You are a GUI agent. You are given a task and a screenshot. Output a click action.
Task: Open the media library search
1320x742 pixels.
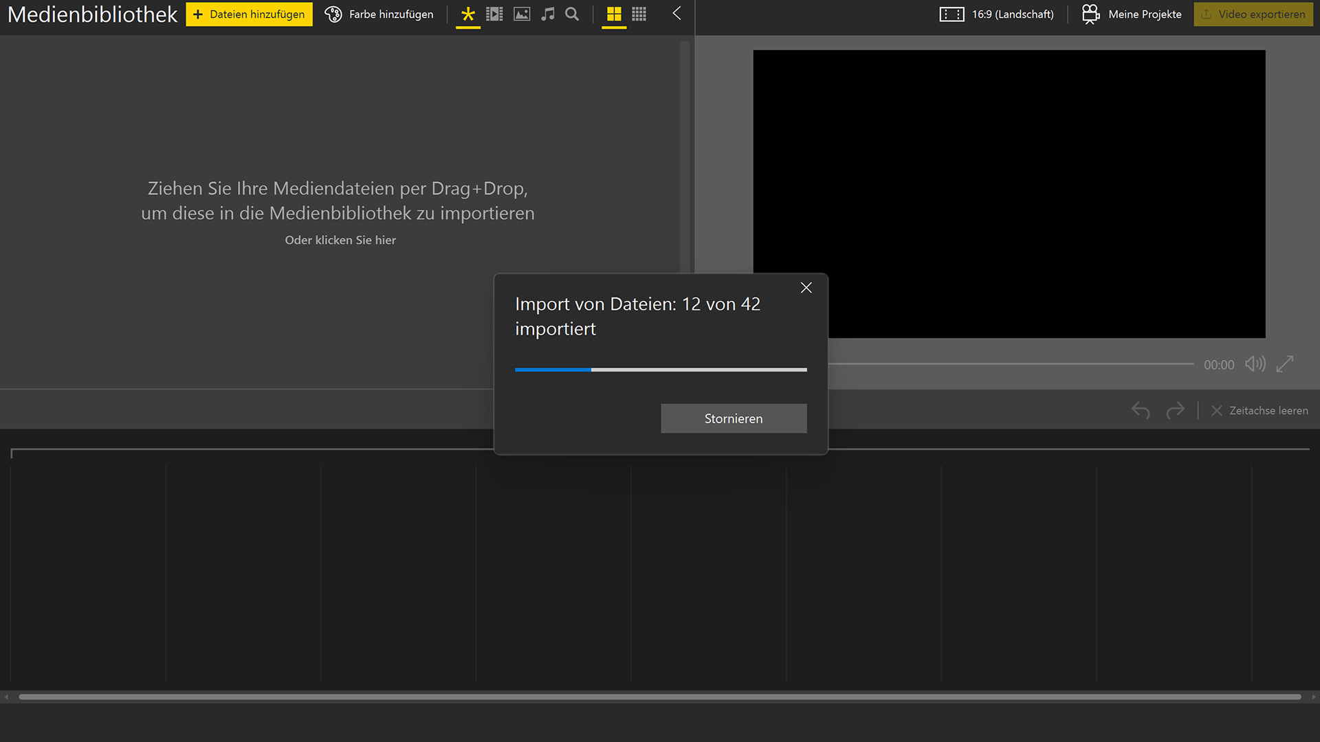pos(572,14)
